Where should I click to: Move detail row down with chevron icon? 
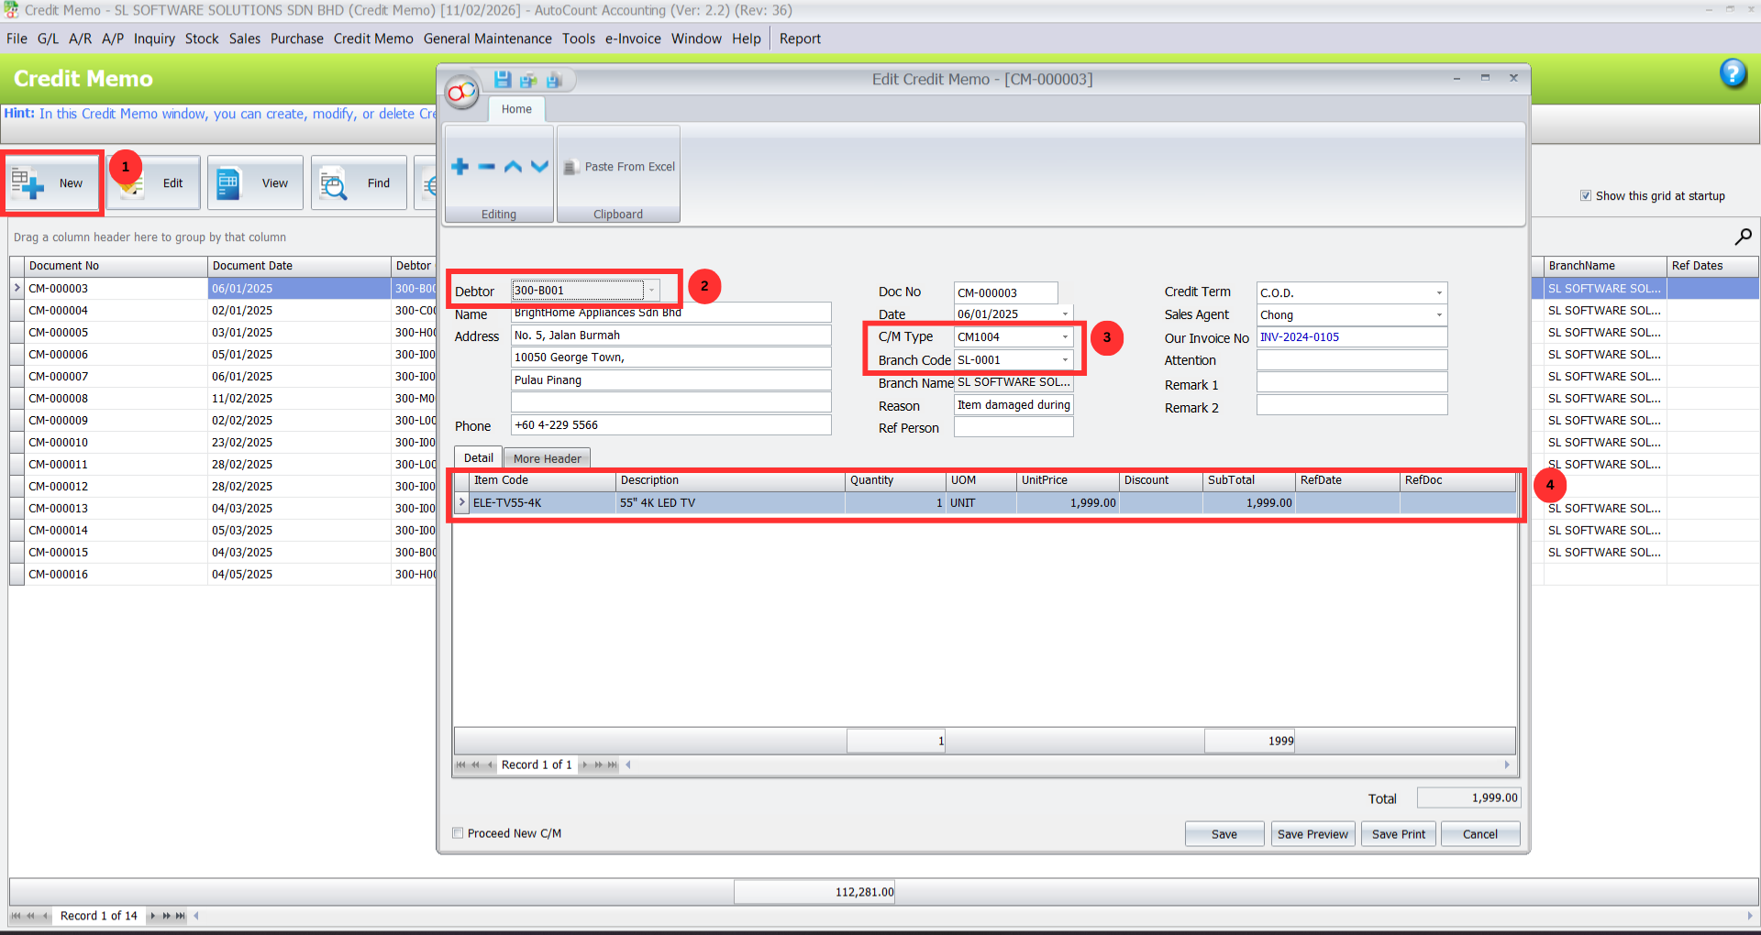(539, 166)
